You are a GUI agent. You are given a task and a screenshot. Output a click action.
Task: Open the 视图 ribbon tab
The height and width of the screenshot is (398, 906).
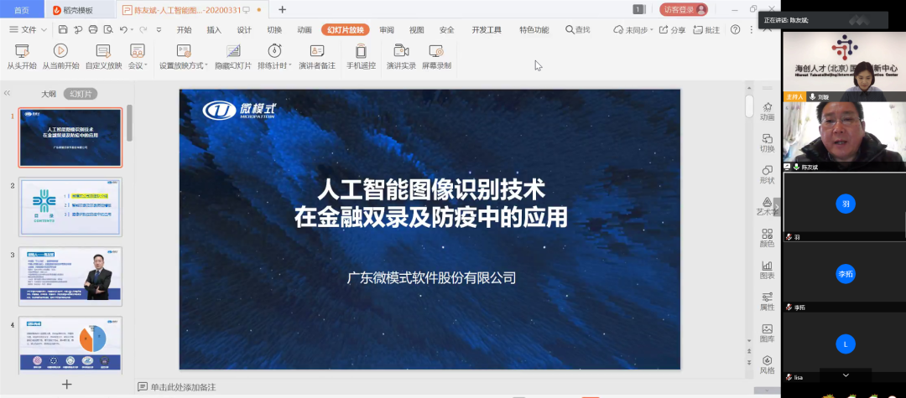[x=417, y=30]
